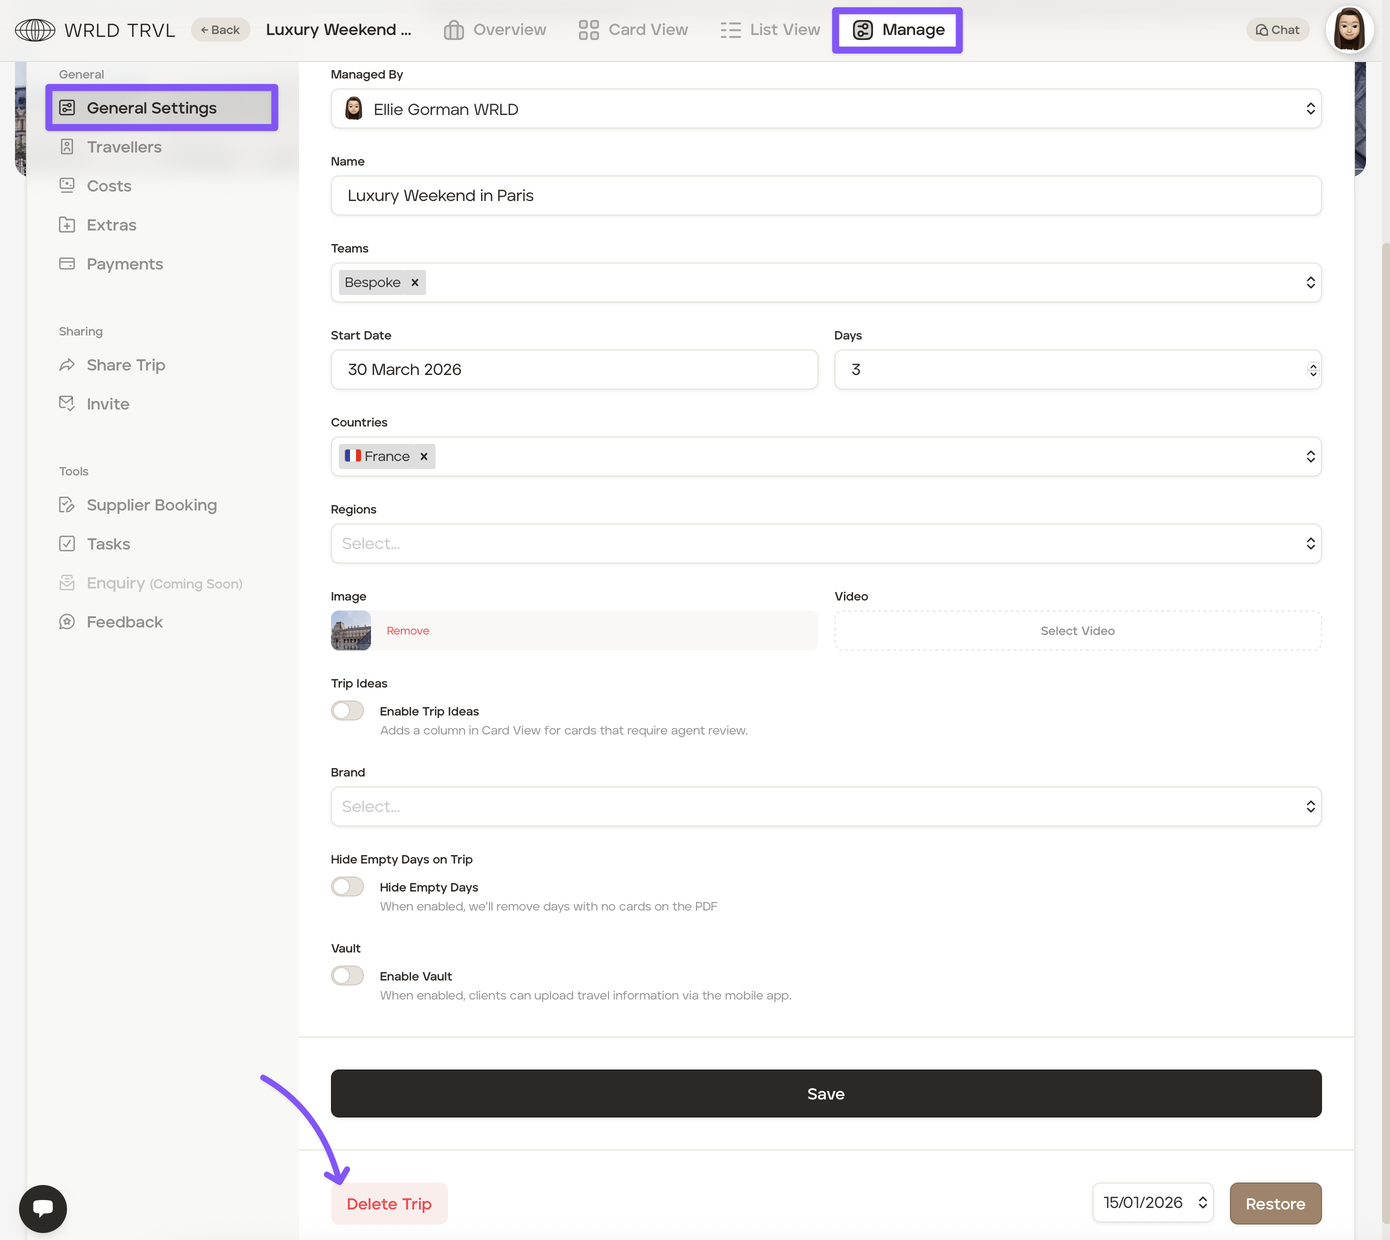1390x1240 pixels.
Task: Click the Restore button
Action: 1275,1204
